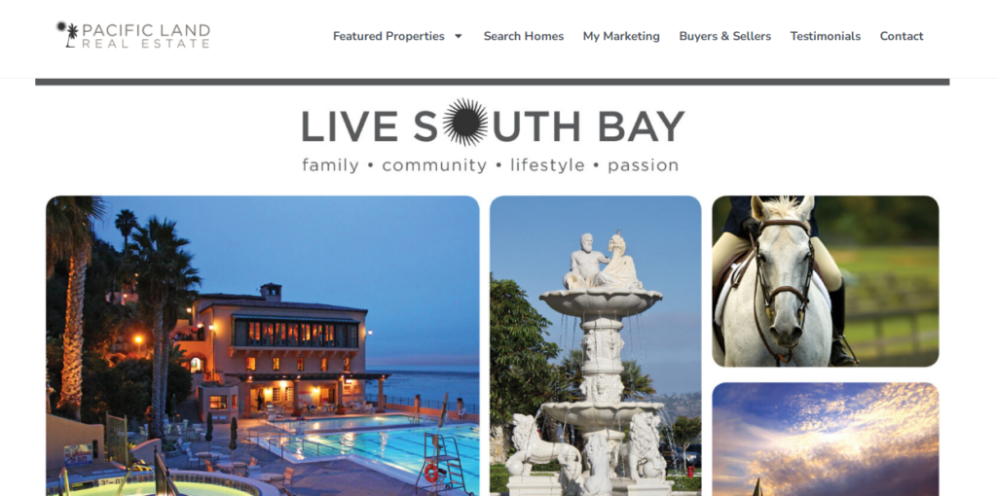Viewport: 997px width, 496px height.
Task: Click the statue figures atop the fountain
Action: [x=603, y=262]
